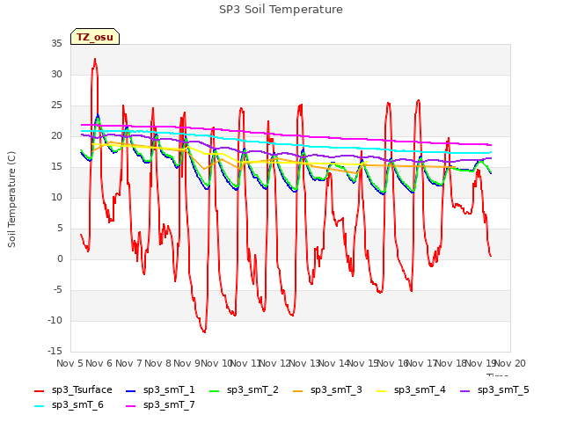Click the chart title SP3 Soil Temperature

[x=281, y=10]
